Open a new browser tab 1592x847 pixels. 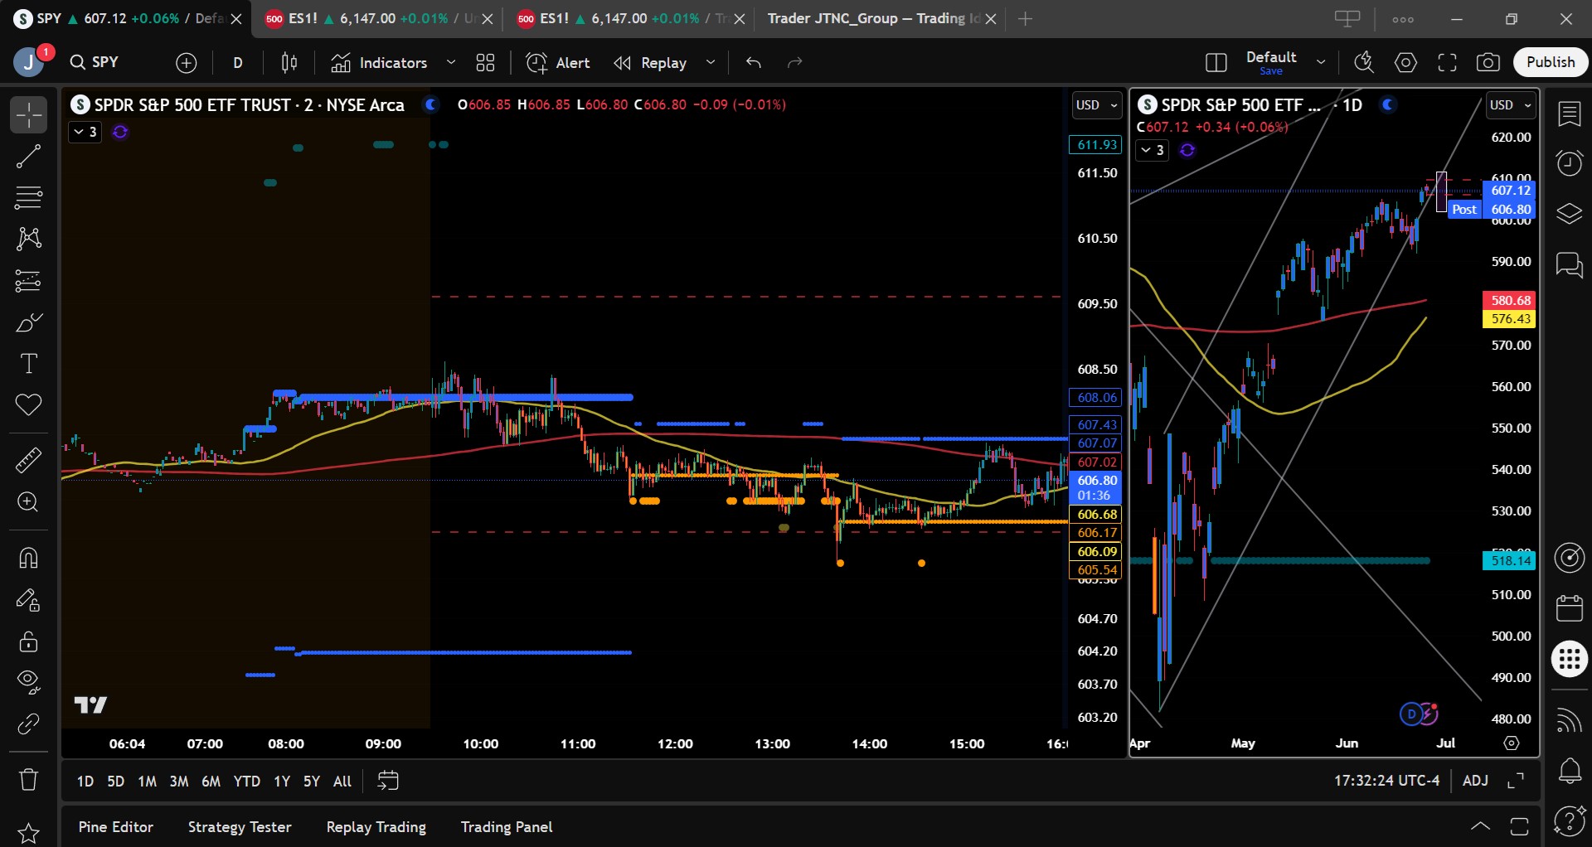[1026, 18]
